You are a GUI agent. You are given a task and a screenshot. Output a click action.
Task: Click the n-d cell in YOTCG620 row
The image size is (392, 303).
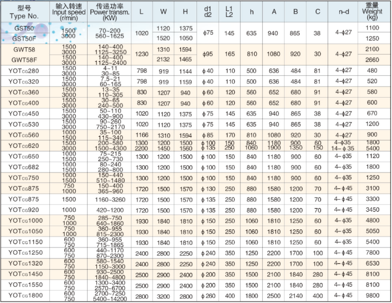(x=343, y=145)
